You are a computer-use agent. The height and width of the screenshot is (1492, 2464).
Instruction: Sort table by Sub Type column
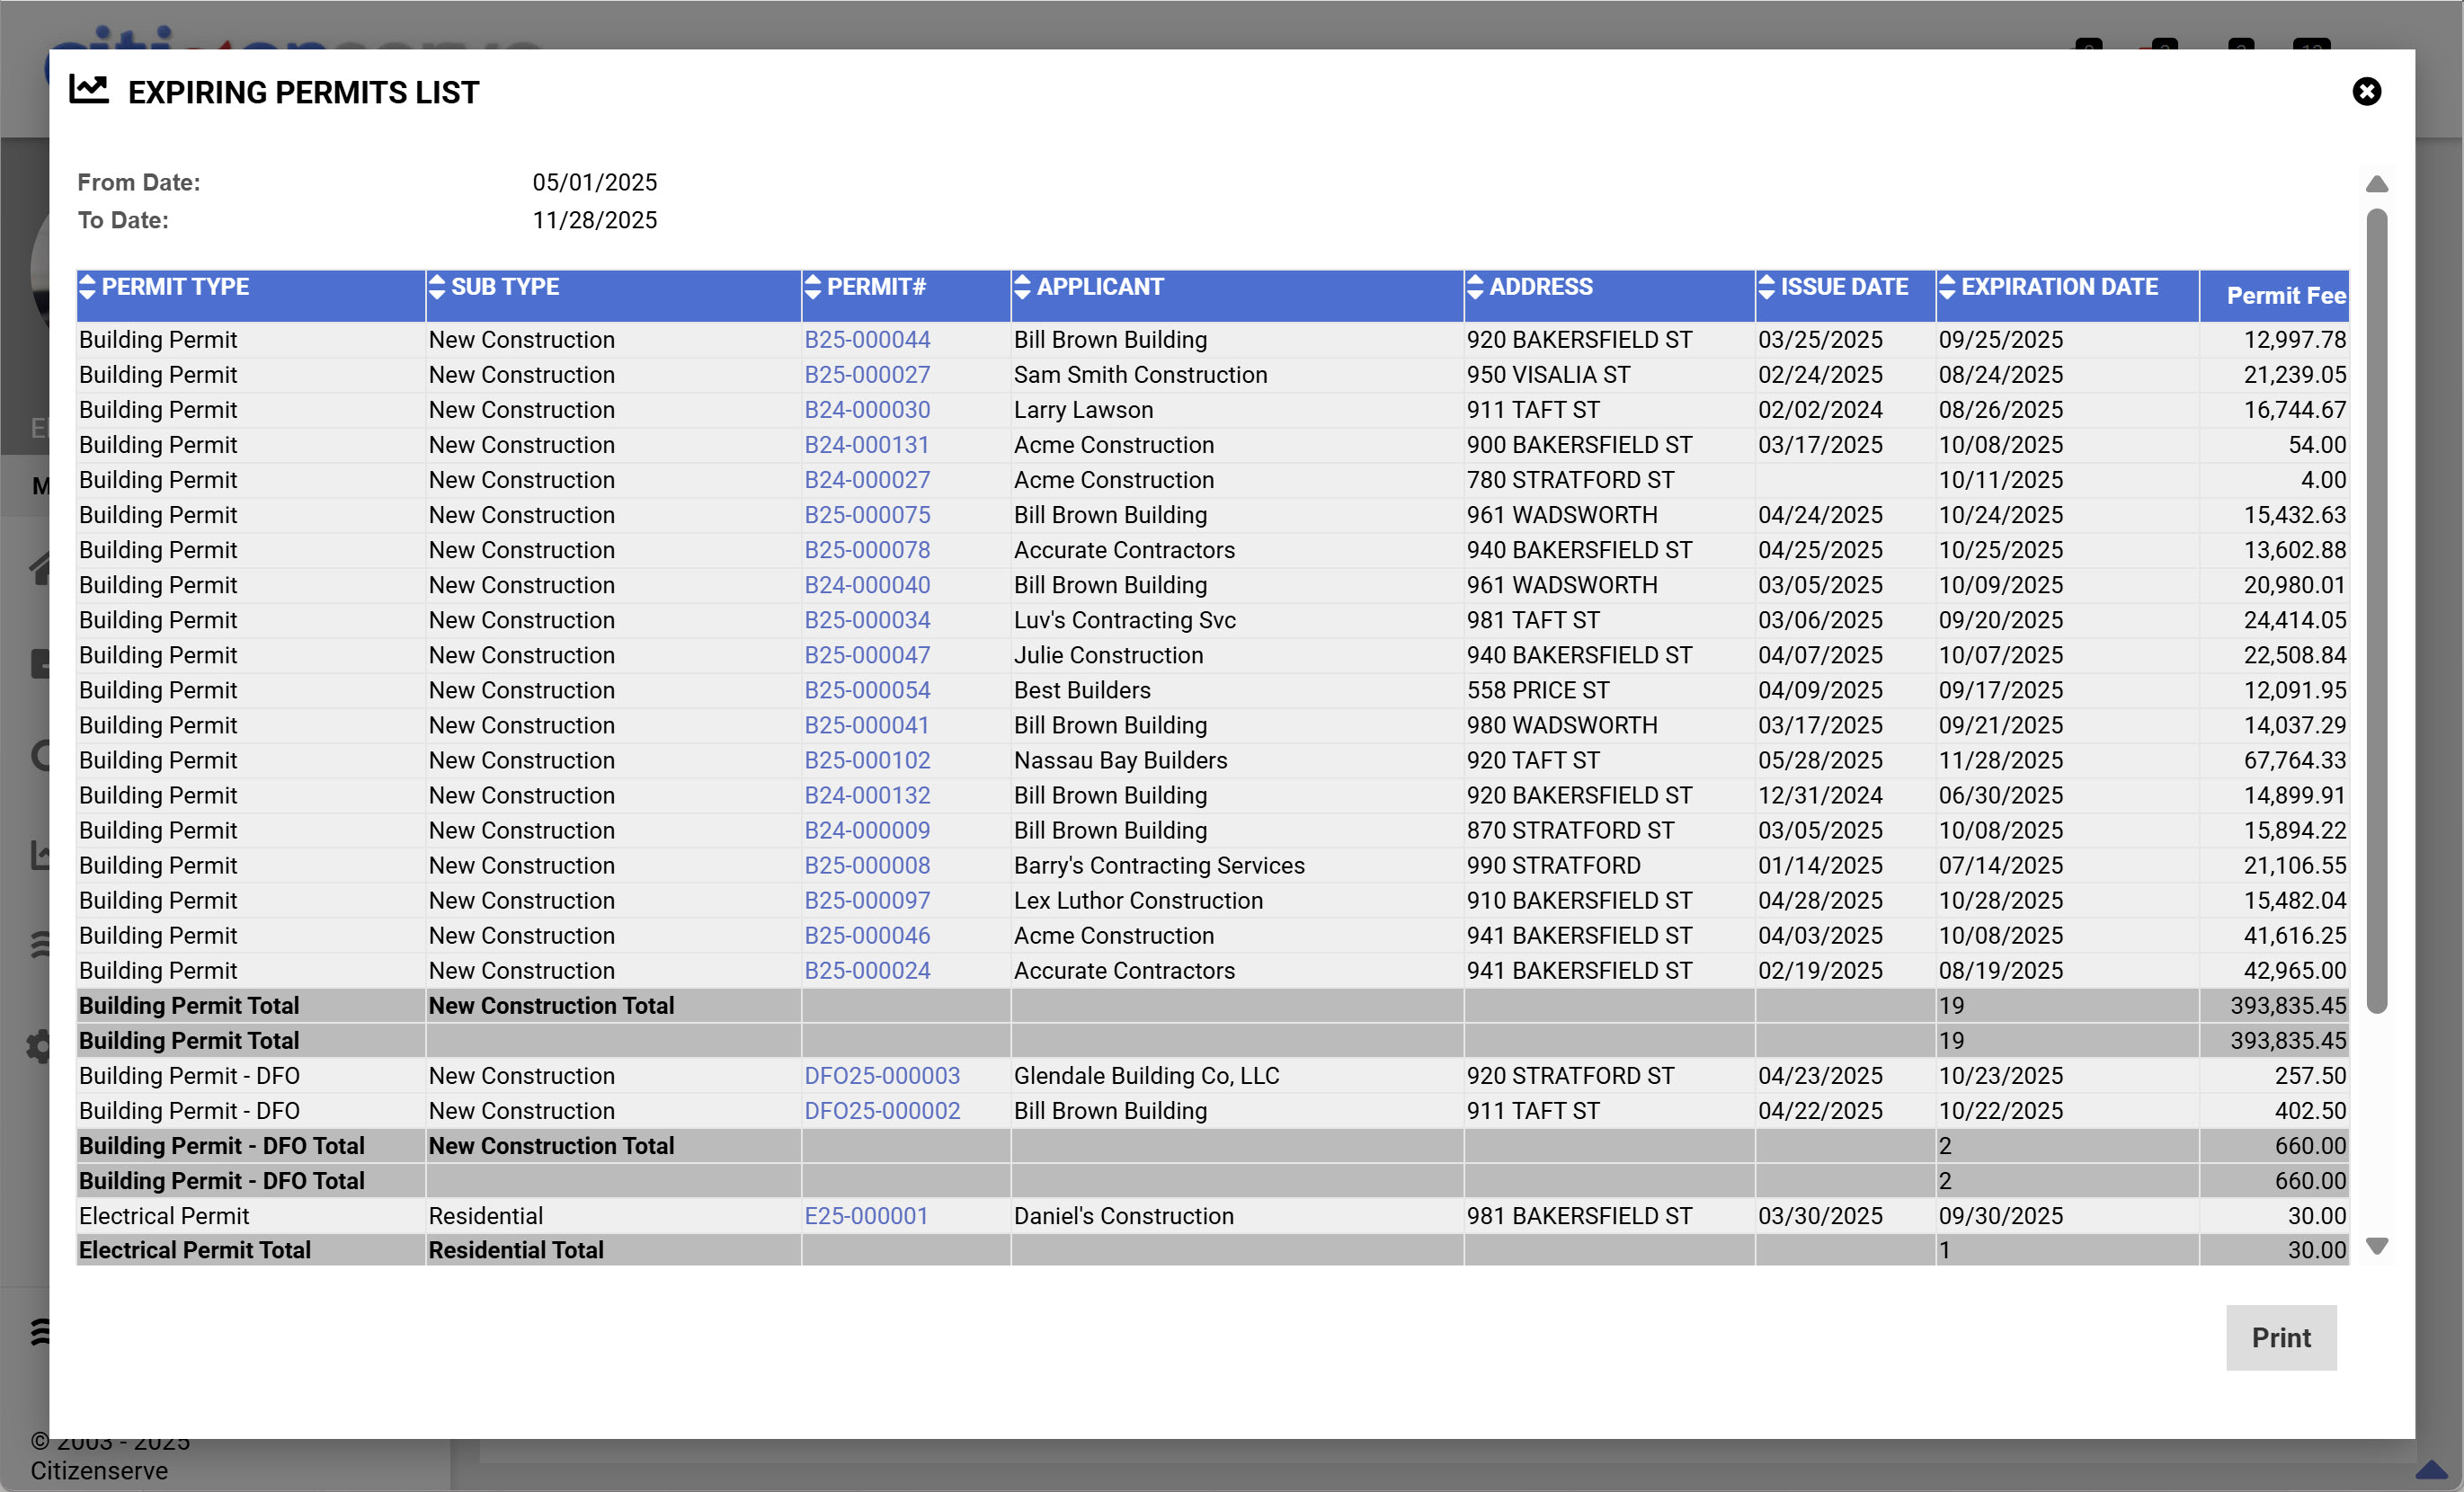click(x=437, y=287)
